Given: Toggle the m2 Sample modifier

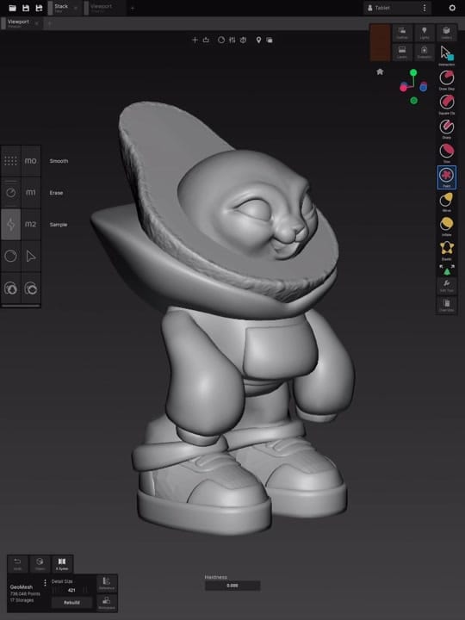Looking at the screenshot, I should pos(30,224).
